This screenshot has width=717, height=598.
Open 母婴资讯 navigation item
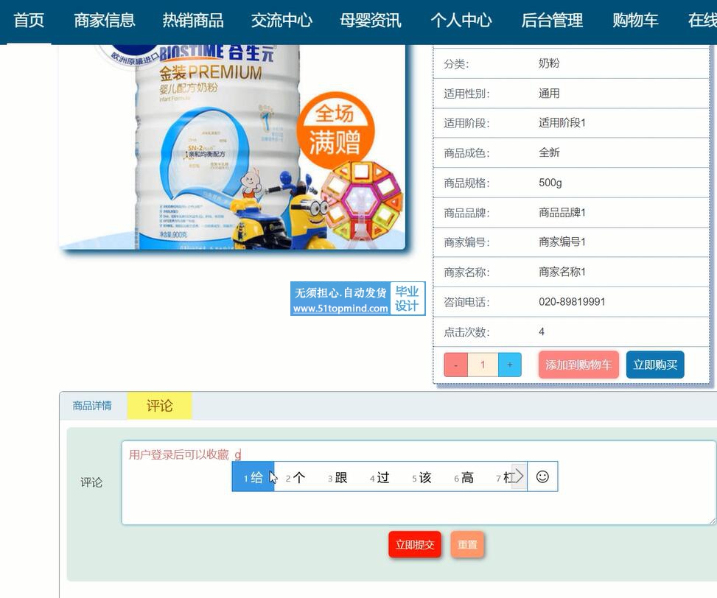point(371,21)
